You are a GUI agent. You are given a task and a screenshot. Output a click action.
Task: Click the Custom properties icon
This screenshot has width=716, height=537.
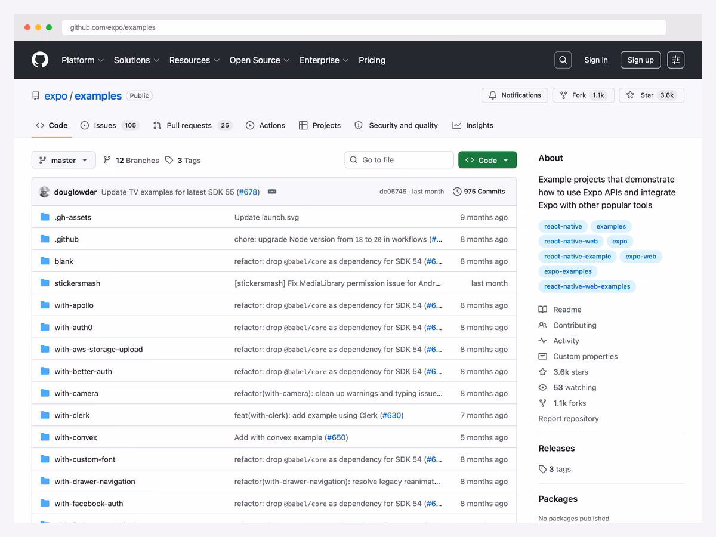(542, 356)
